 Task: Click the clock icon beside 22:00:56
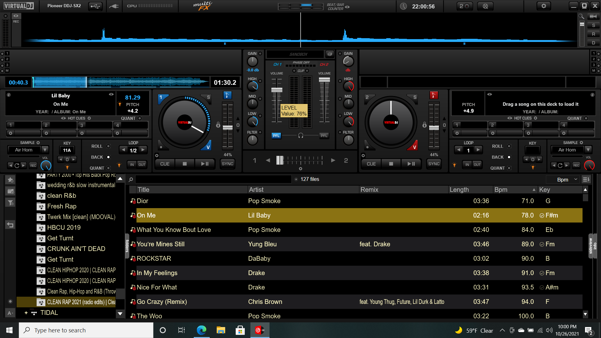(403, 6)
